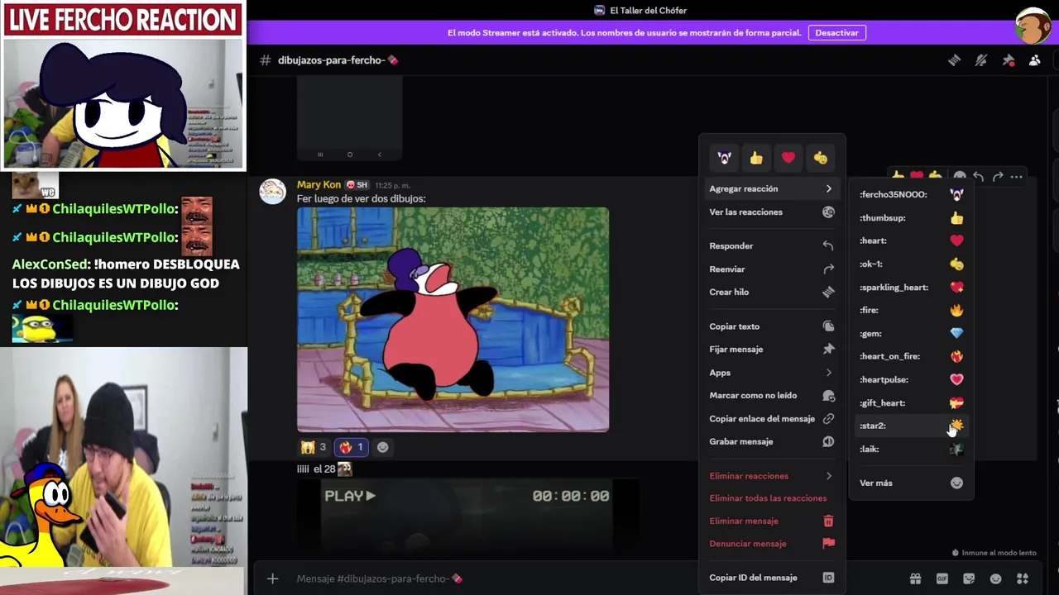Choose Copiar enlace del mensaje

tap(771, 419)
